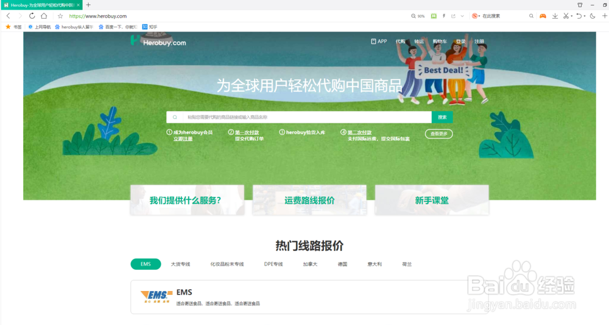This screenshot has height=325, width=609.
Task: Click the green 搜索 button
Action: 442,117
